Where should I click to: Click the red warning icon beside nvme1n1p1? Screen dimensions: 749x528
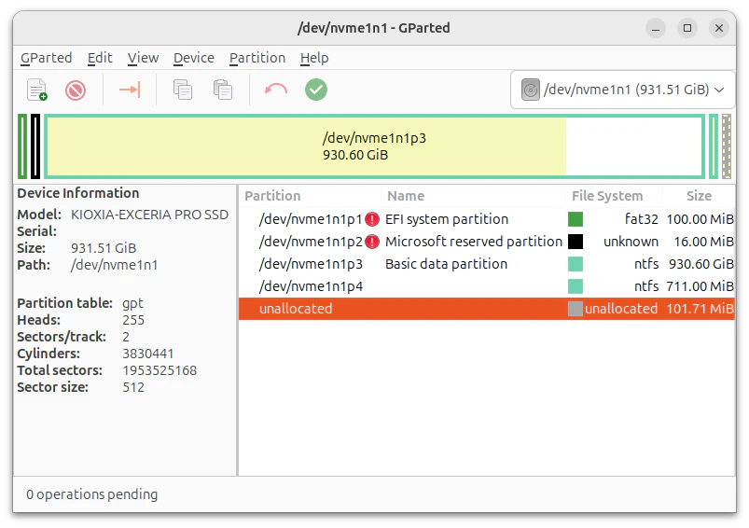[371, 219]
